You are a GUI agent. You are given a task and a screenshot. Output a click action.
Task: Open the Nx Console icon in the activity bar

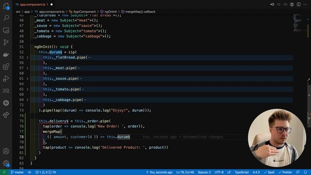point(6,91)
